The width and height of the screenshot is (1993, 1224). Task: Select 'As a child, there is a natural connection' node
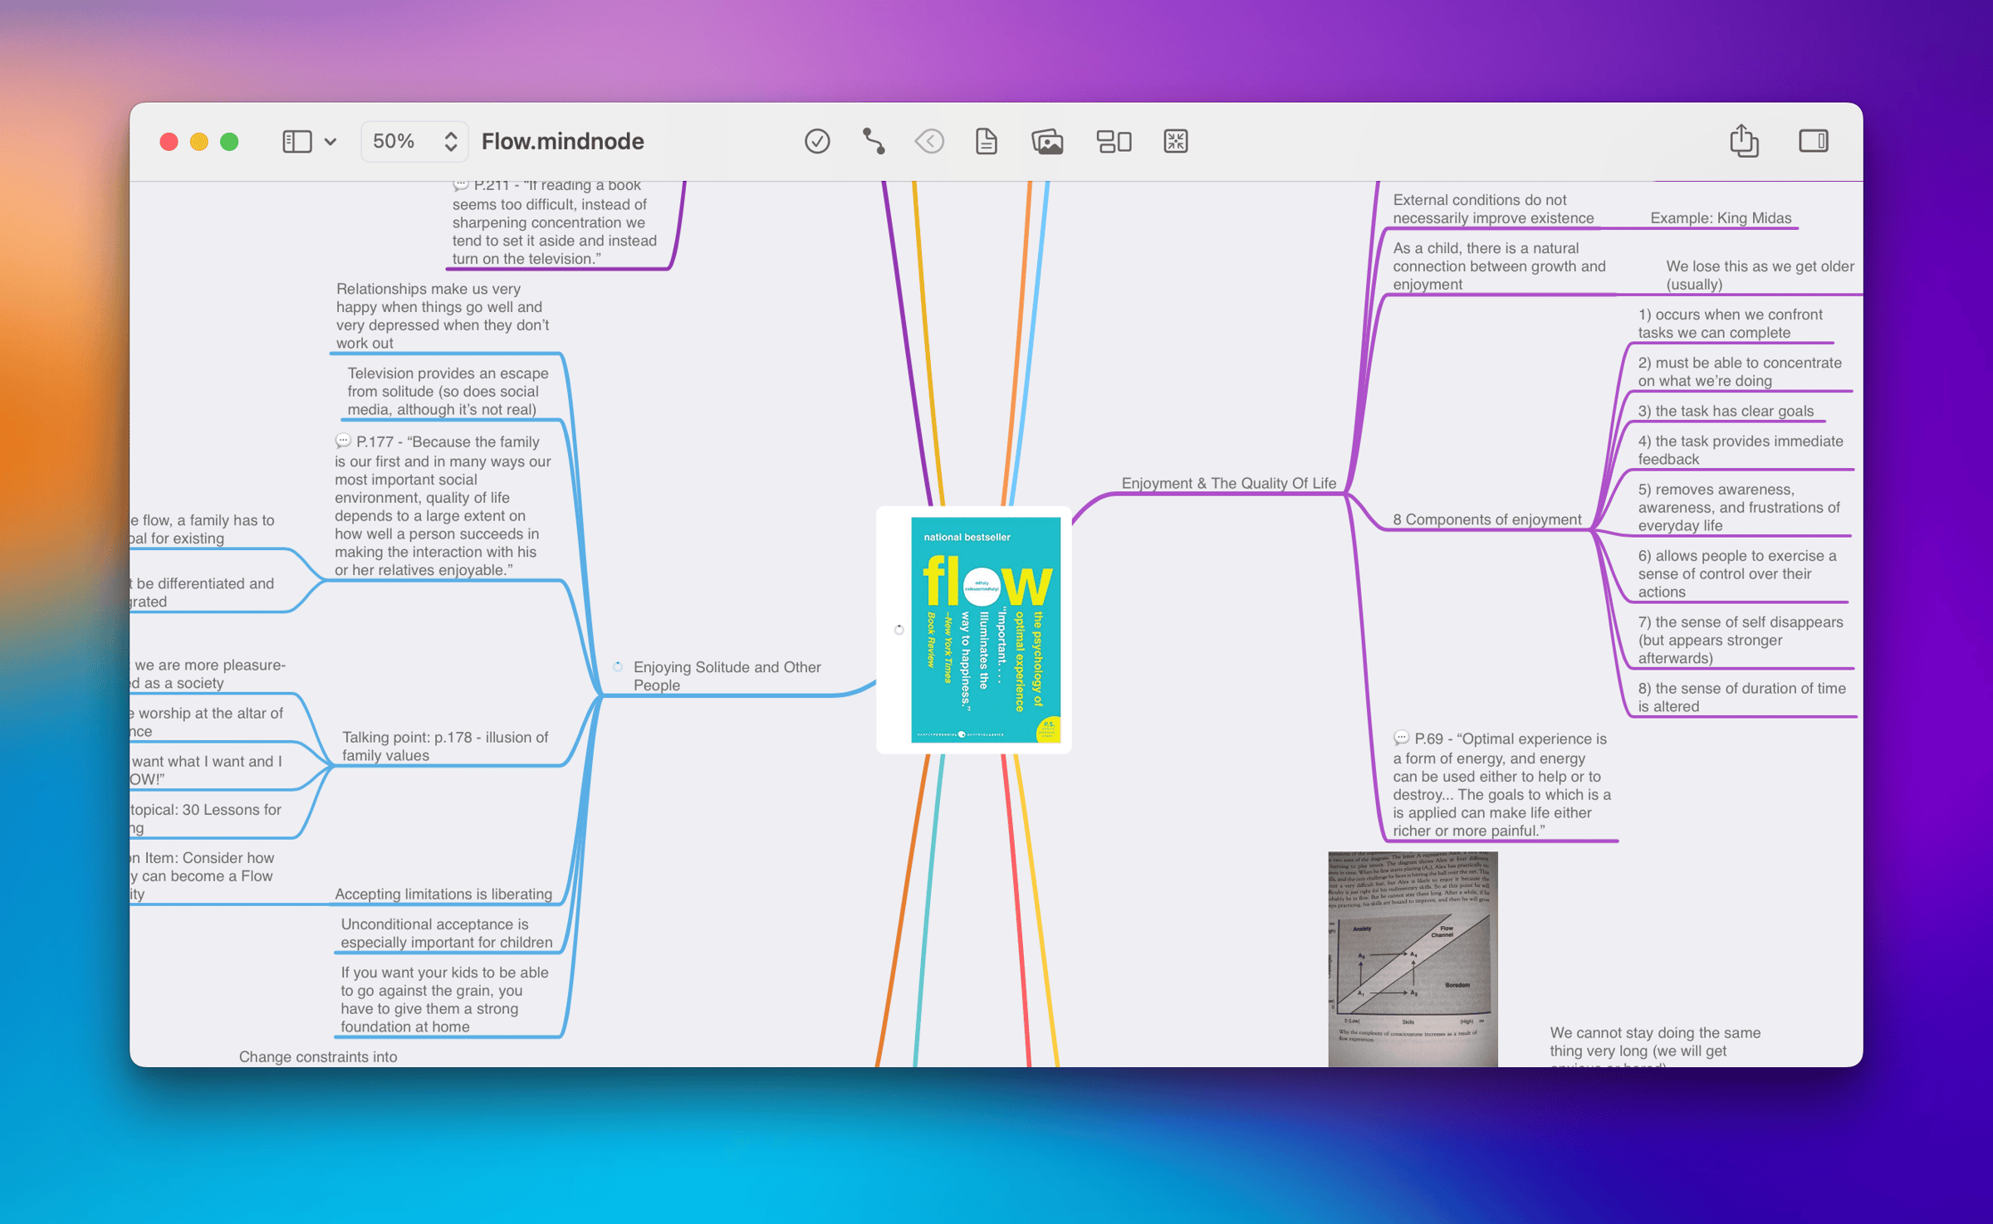[1499, 266]
